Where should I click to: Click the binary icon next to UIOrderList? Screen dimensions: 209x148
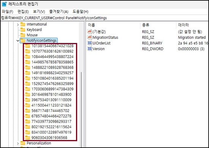(x=89, y=43)
